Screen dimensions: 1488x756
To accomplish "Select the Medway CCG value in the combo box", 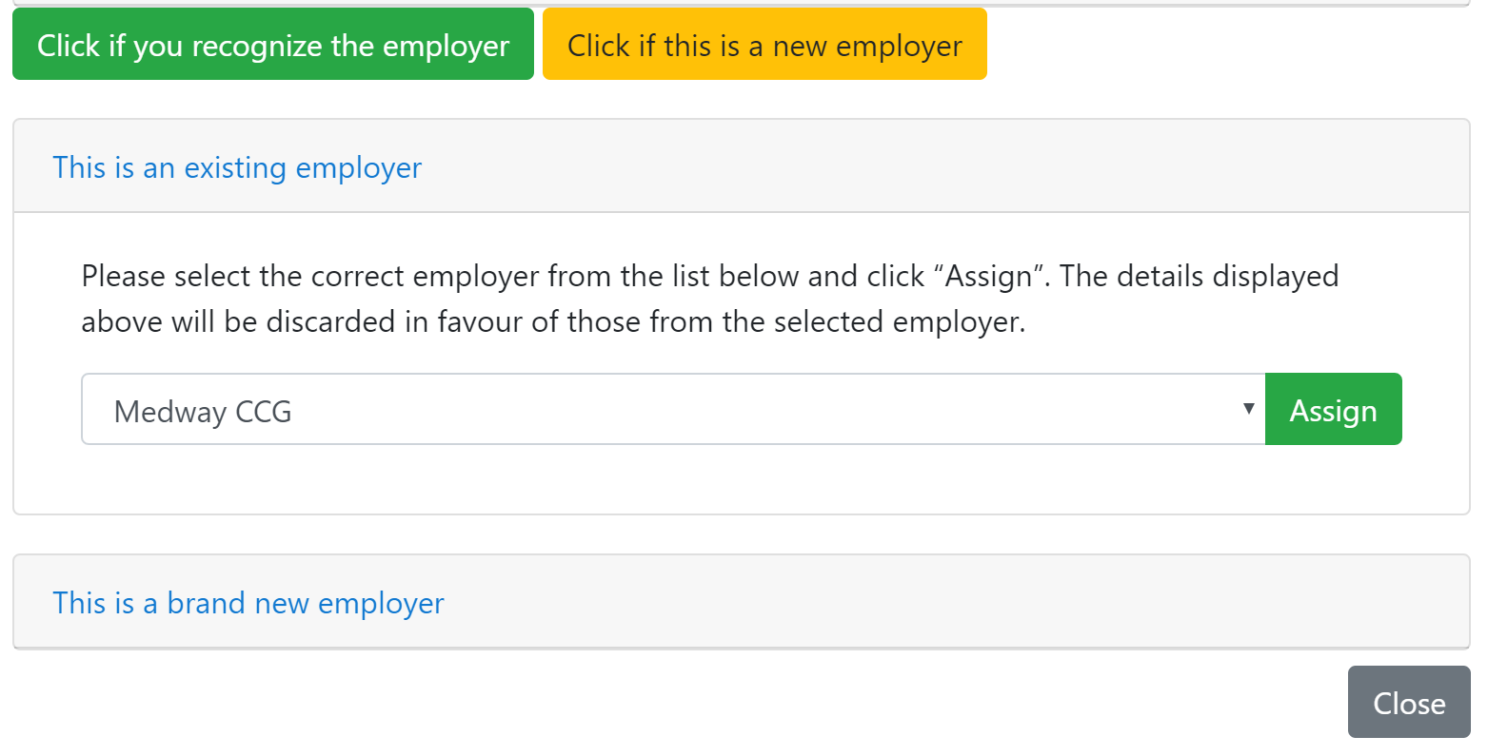I will [203, 412].
